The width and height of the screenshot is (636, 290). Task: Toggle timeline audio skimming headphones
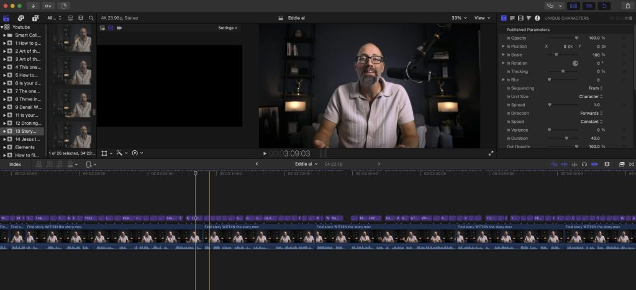tap(584, 164)
